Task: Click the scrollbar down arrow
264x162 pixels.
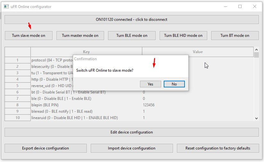Action: 256,118
